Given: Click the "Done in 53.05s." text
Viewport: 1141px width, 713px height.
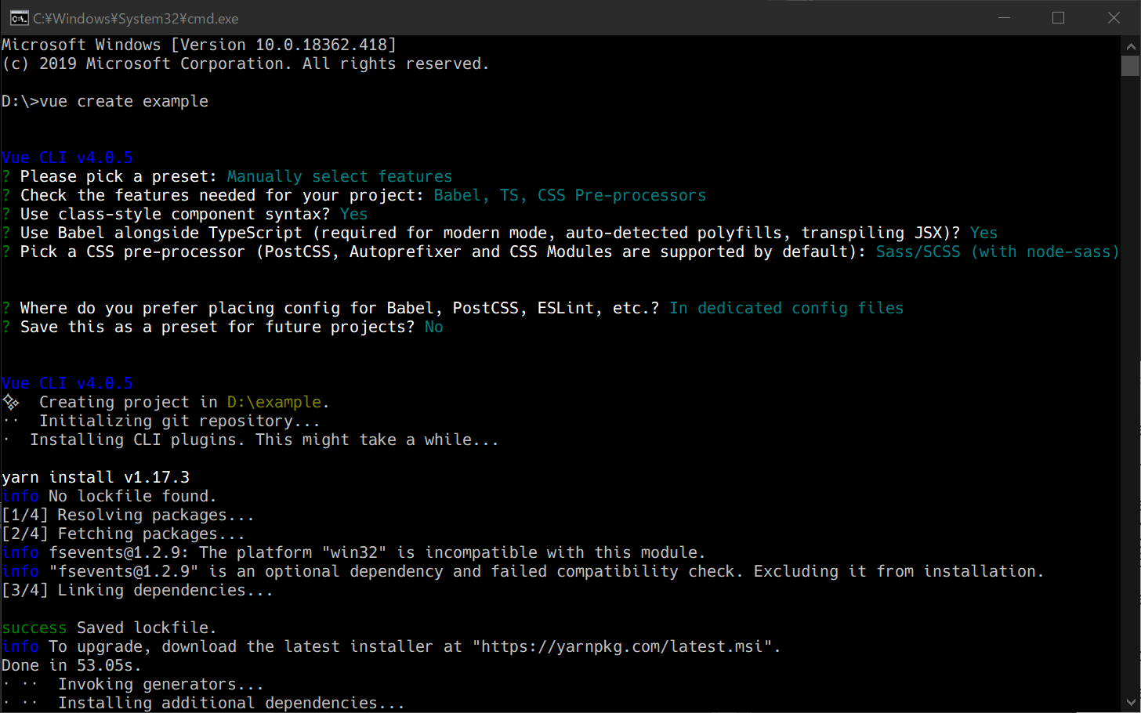Looking at the screenshot, I should pos(71,666).
